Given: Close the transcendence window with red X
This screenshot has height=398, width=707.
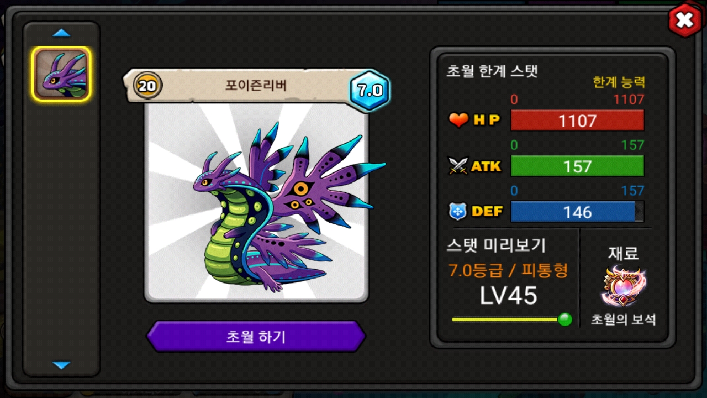Looking at the screenshot, I should [685, 21].
